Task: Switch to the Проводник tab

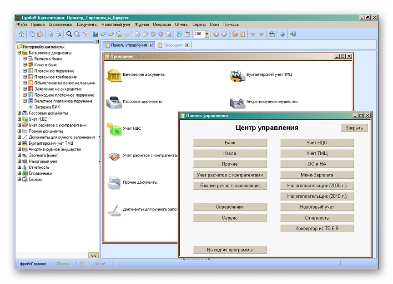Action: [x=173, y=45]
